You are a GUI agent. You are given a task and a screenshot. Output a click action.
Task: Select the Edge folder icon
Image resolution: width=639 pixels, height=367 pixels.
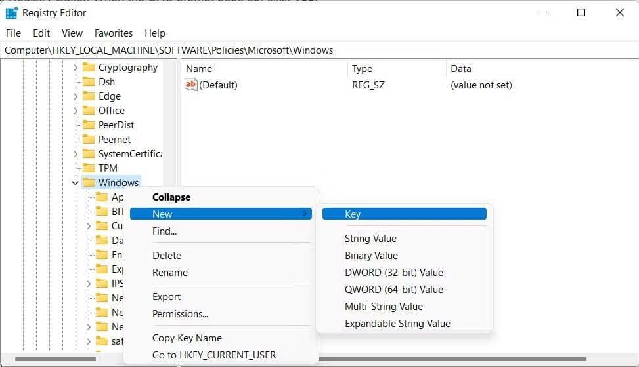(89, 96)
